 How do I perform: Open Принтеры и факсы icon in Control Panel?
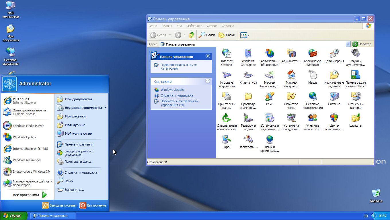[227, 97]
